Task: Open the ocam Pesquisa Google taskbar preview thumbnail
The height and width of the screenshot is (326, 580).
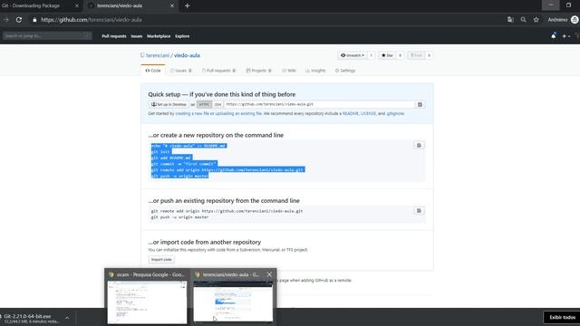Action: 147,302
